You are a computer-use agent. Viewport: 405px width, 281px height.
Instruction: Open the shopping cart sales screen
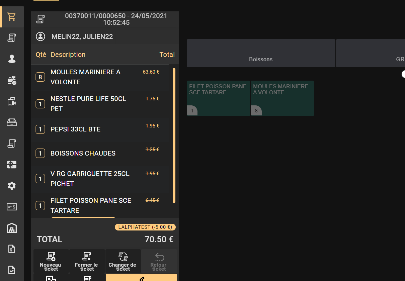[x=12, y=17]
